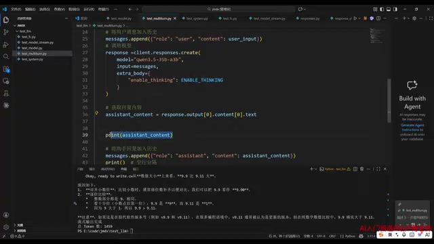434x244 pixels.
Task: Click the customize layout icon
Action: point(375,9)
